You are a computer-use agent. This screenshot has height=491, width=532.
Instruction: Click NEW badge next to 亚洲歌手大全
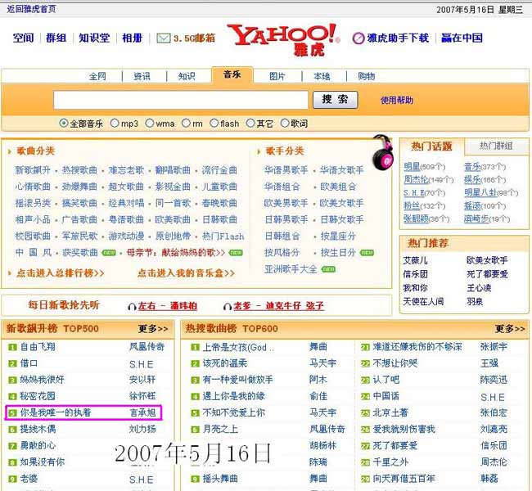click(x=328, y=269)
